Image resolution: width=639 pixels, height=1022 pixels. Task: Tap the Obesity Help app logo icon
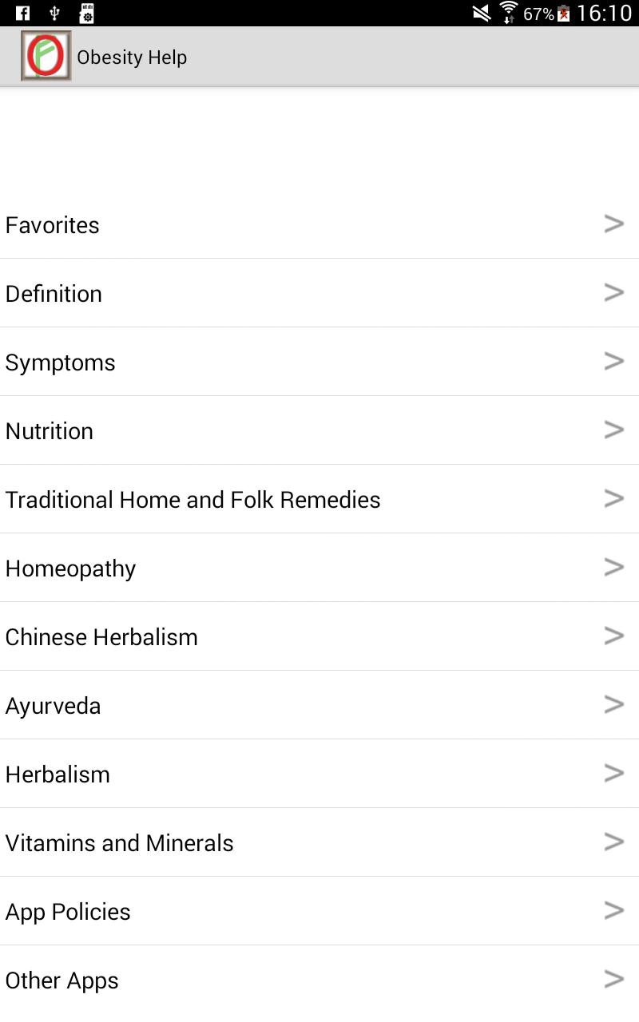click(x=46, y=56)
